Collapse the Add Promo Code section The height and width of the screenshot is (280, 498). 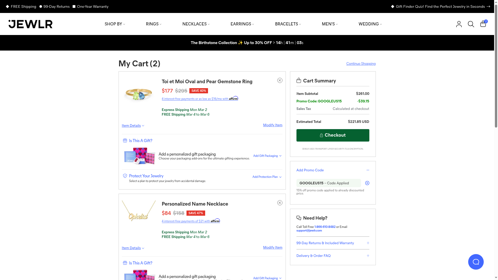tap(368, 170)
